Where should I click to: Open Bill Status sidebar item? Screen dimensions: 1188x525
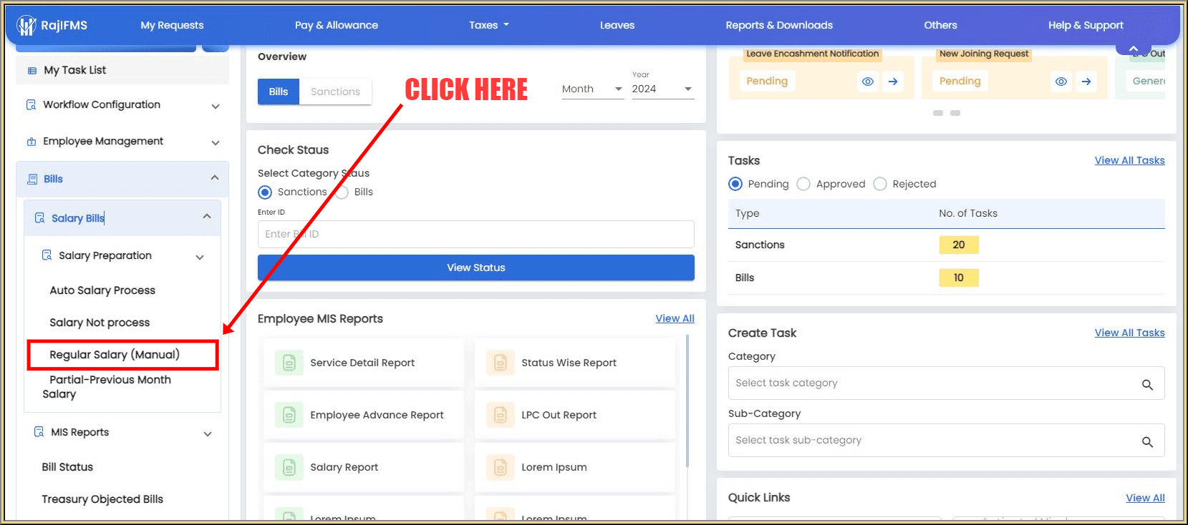coord(67,467)
